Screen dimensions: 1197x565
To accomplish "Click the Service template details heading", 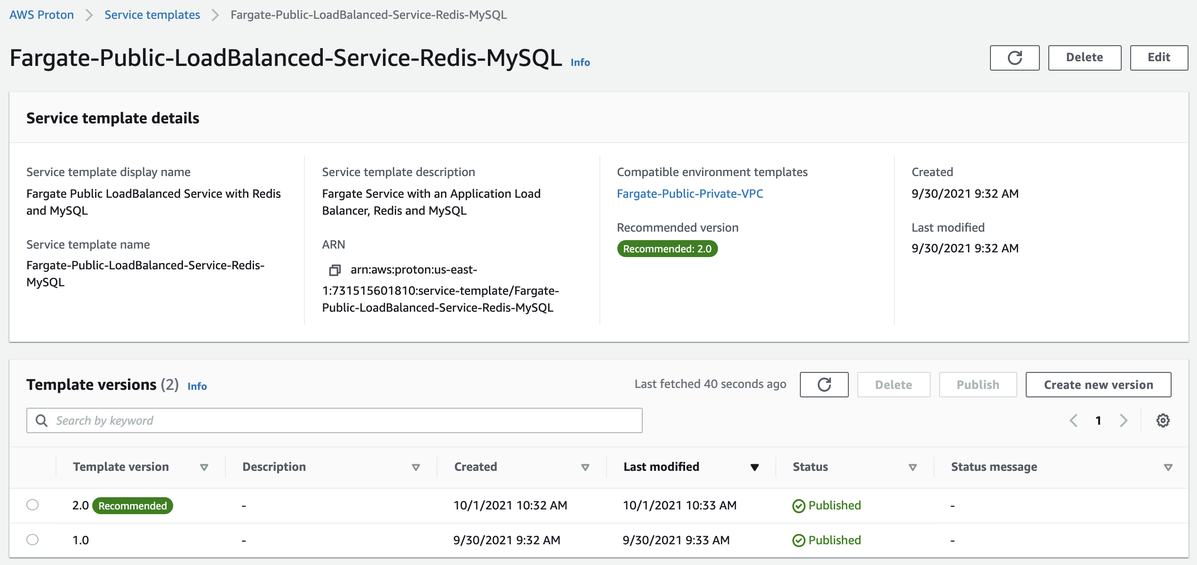I will [x=113, y=118].
